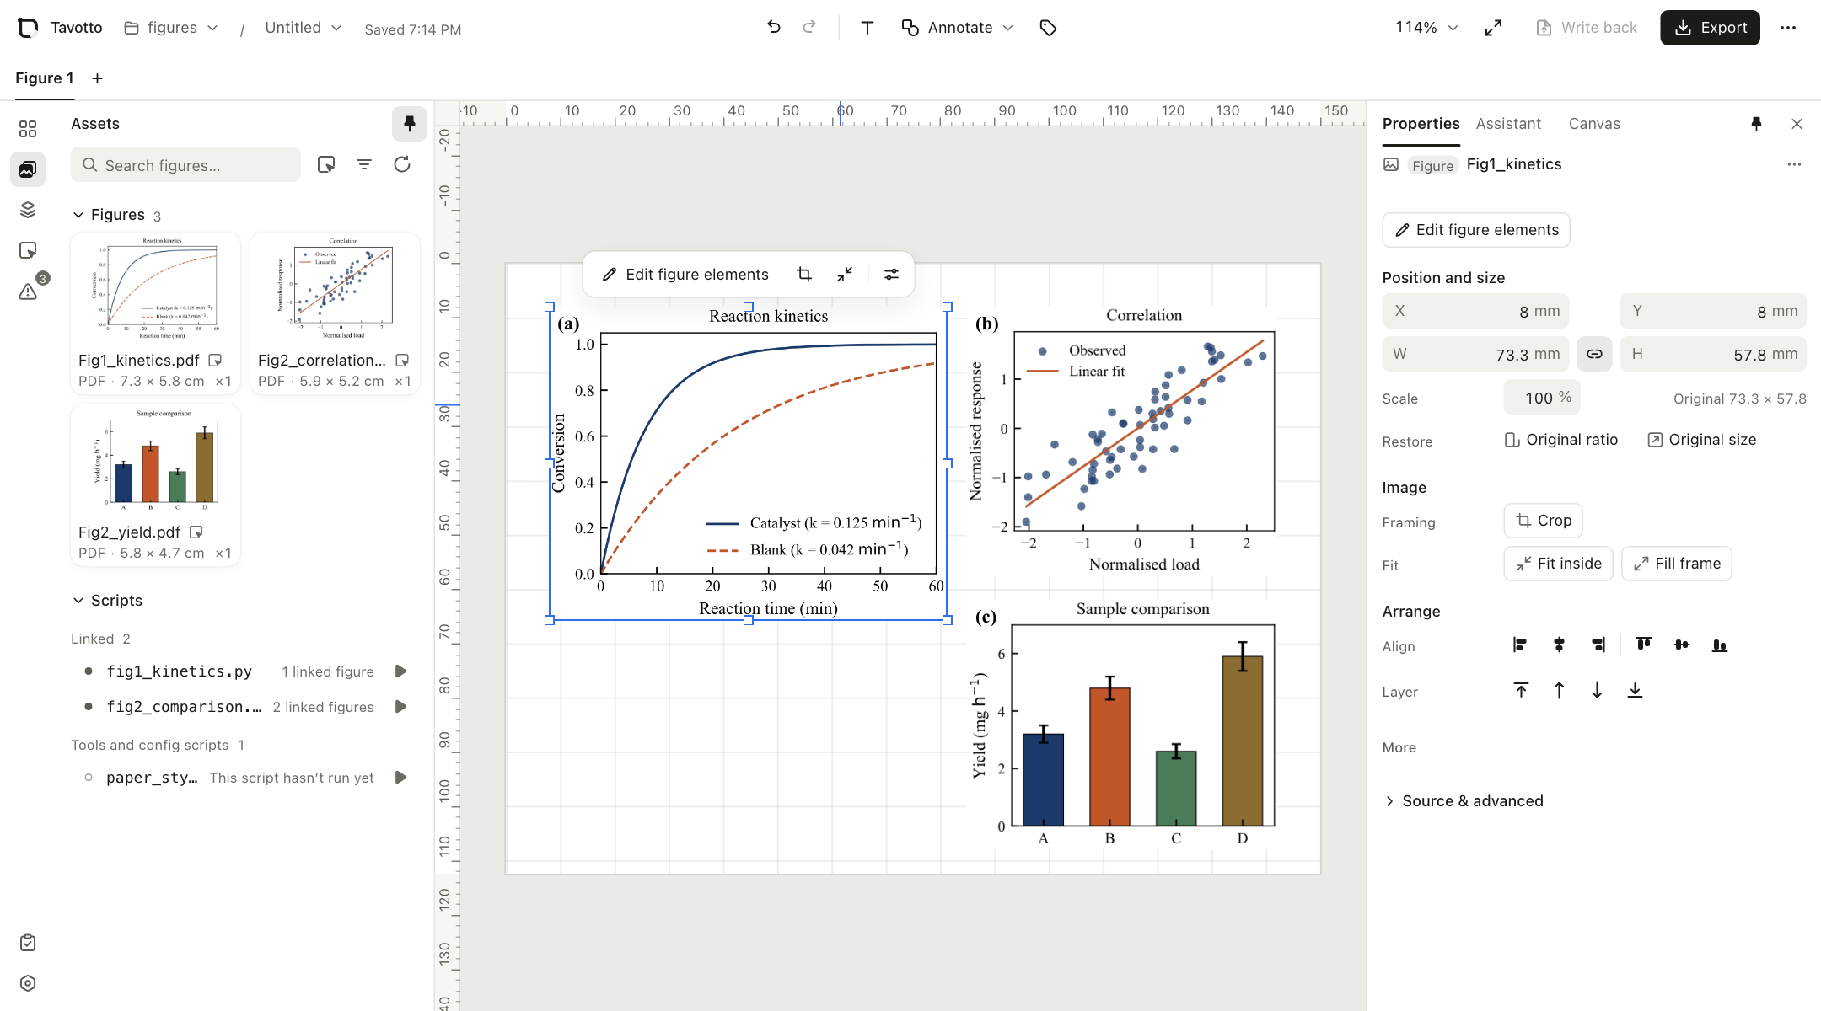Align left edges icon in Arrange

point(1520,645)
